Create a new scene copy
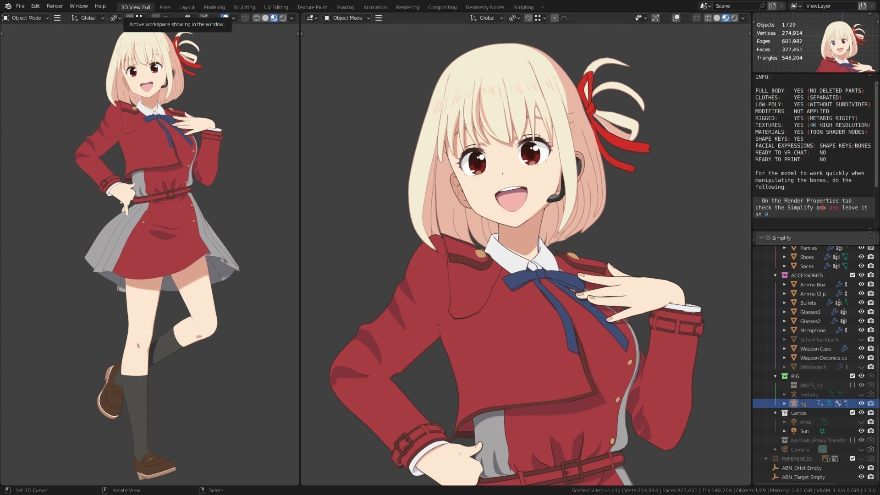Viewport: 880px width, 495px height. click(x=773, y=6)
